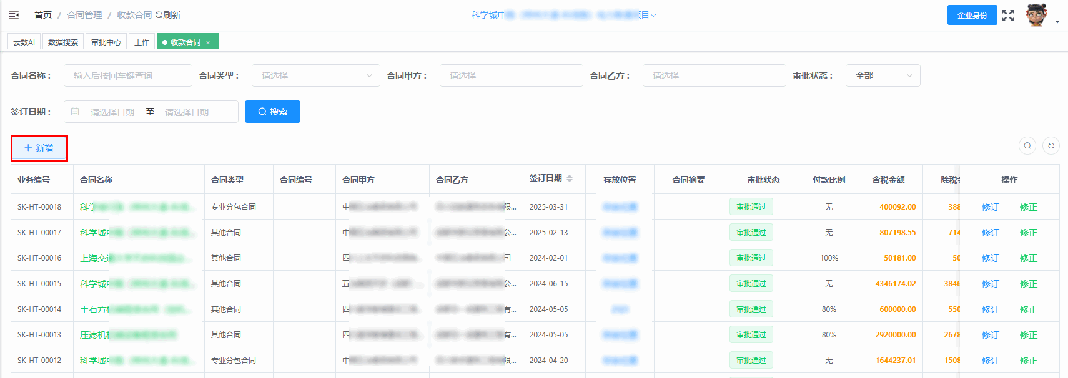Image resolution: width=1068 pixels, height=378 pixels.
Task: Click the 企业身份 button
Action: tap(972, 15)
